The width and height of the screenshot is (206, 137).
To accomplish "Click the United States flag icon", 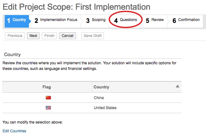I will 48,108.
